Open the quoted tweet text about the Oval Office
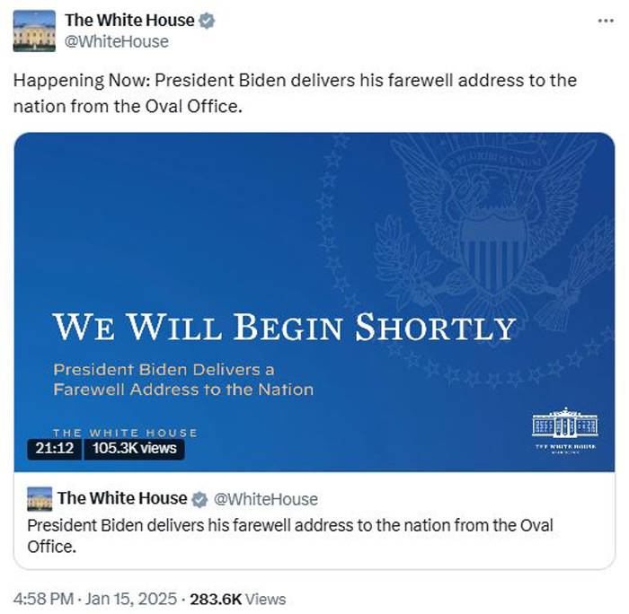This screenshot has width=629, height=614. coord(290,534)
